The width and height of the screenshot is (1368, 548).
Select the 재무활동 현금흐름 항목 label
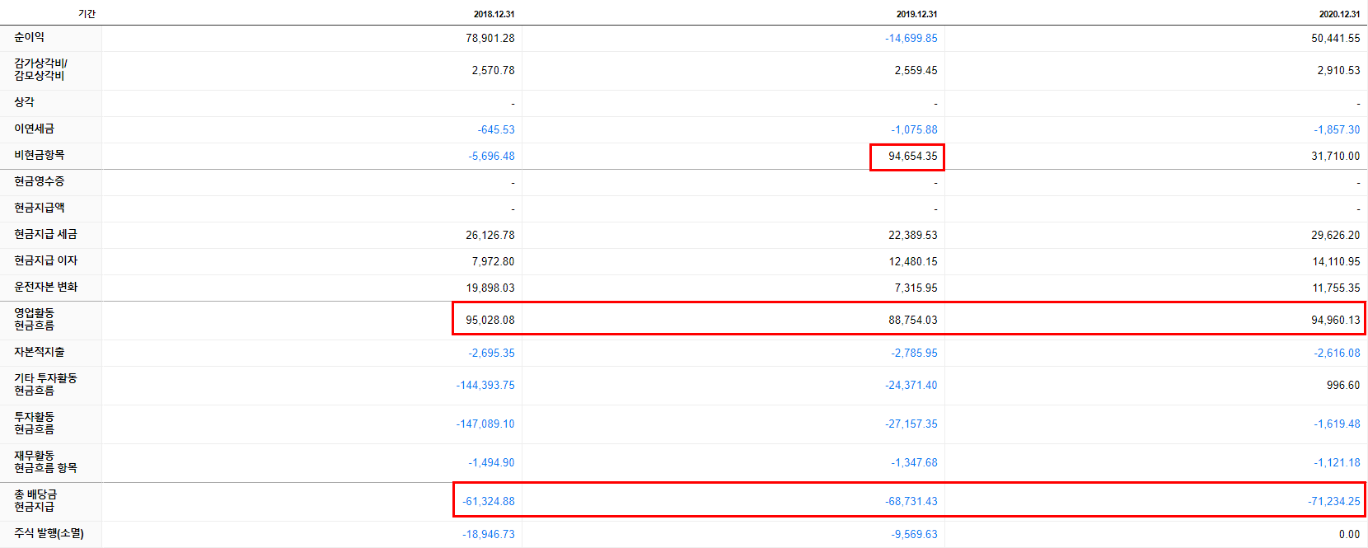tap(45, 461)
